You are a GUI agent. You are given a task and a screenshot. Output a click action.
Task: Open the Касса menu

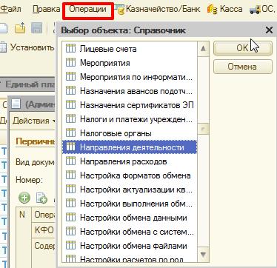[231, 10]
